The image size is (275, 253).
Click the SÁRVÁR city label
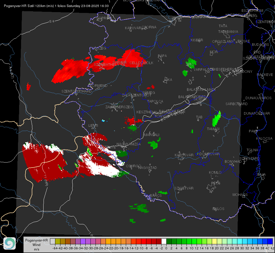[120, 62]
